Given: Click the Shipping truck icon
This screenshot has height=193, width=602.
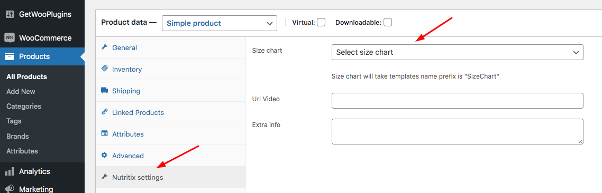Looking at the screenshot, I should [104, 90].
